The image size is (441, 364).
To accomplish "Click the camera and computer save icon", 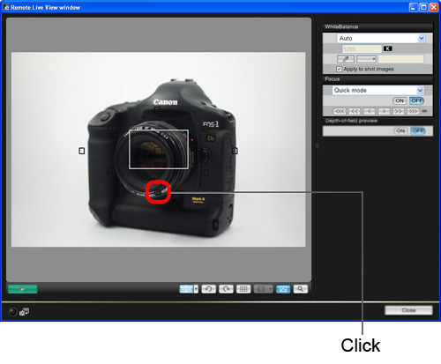I will click(x=24, y=311).
